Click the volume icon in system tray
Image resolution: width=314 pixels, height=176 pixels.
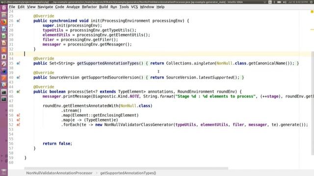[285, 2]
